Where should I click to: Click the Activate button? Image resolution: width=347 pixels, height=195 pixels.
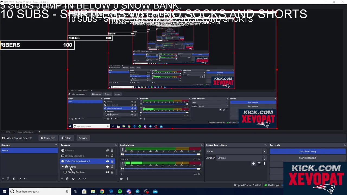point(83,138)
